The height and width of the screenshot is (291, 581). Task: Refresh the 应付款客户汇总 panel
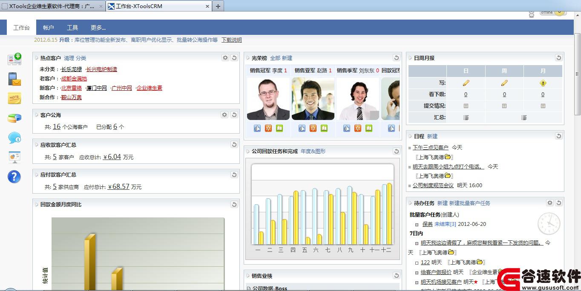tap(234, 174)
